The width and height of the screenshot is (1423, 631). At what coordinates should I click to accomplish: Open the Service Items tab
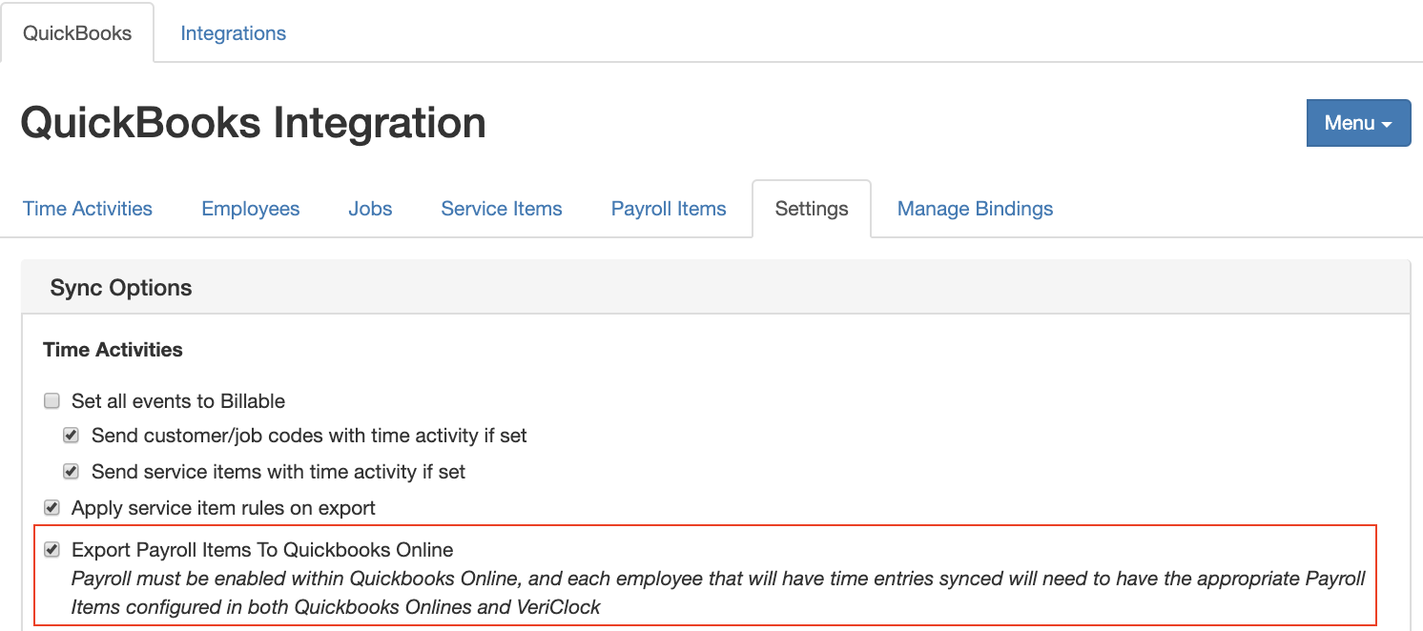pyautogui.click(x=502, y=209)
